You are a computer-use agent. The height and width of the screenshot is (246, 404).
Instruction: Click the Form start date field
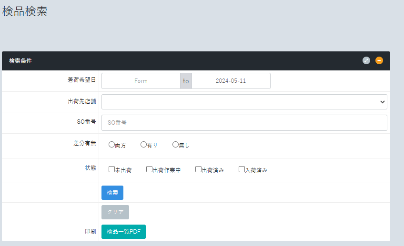coord(141,81)
